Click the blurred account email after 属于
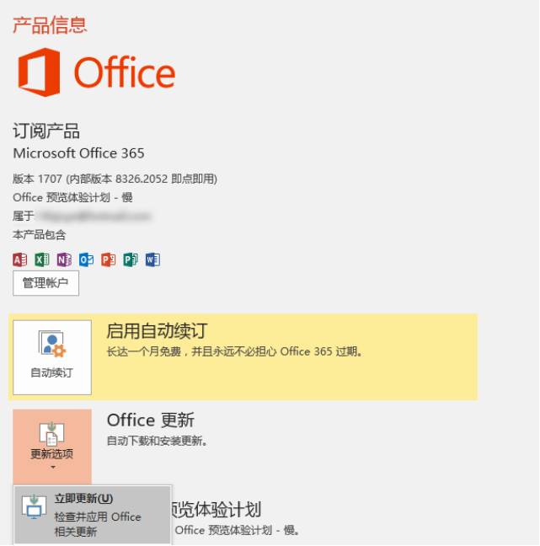The width and height of the screenshot is (540, 546). pyautogui.click(x=94, y=216)
